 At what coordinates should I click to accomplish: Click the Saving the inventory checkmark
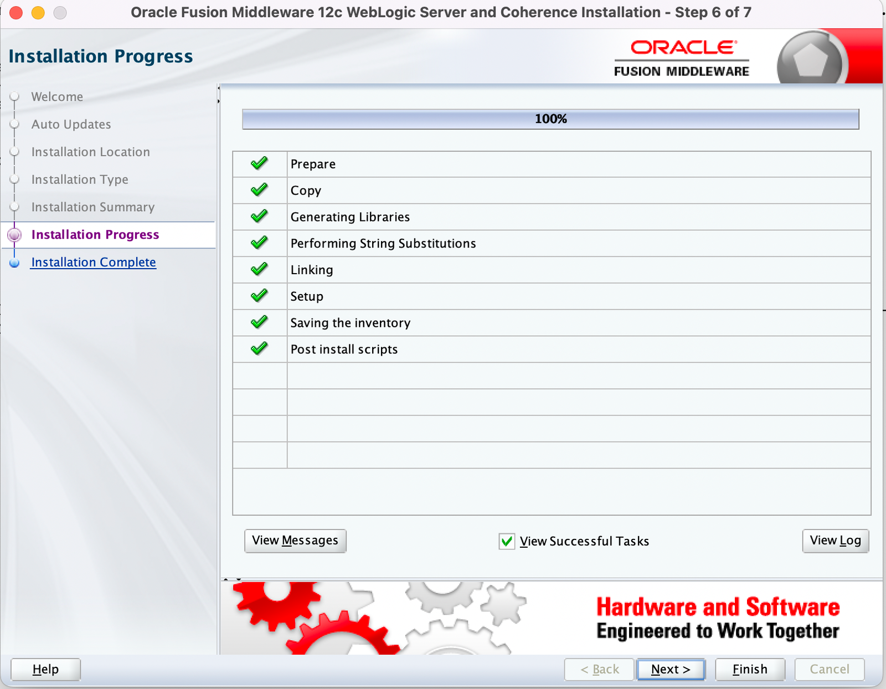(x=259, y=322)
